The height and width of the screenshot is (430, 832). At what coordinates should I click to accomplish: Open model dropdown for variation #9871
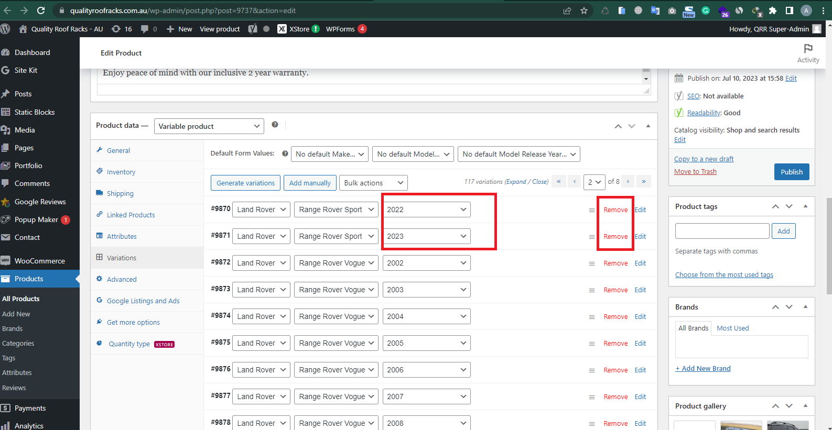click(336, 236)
